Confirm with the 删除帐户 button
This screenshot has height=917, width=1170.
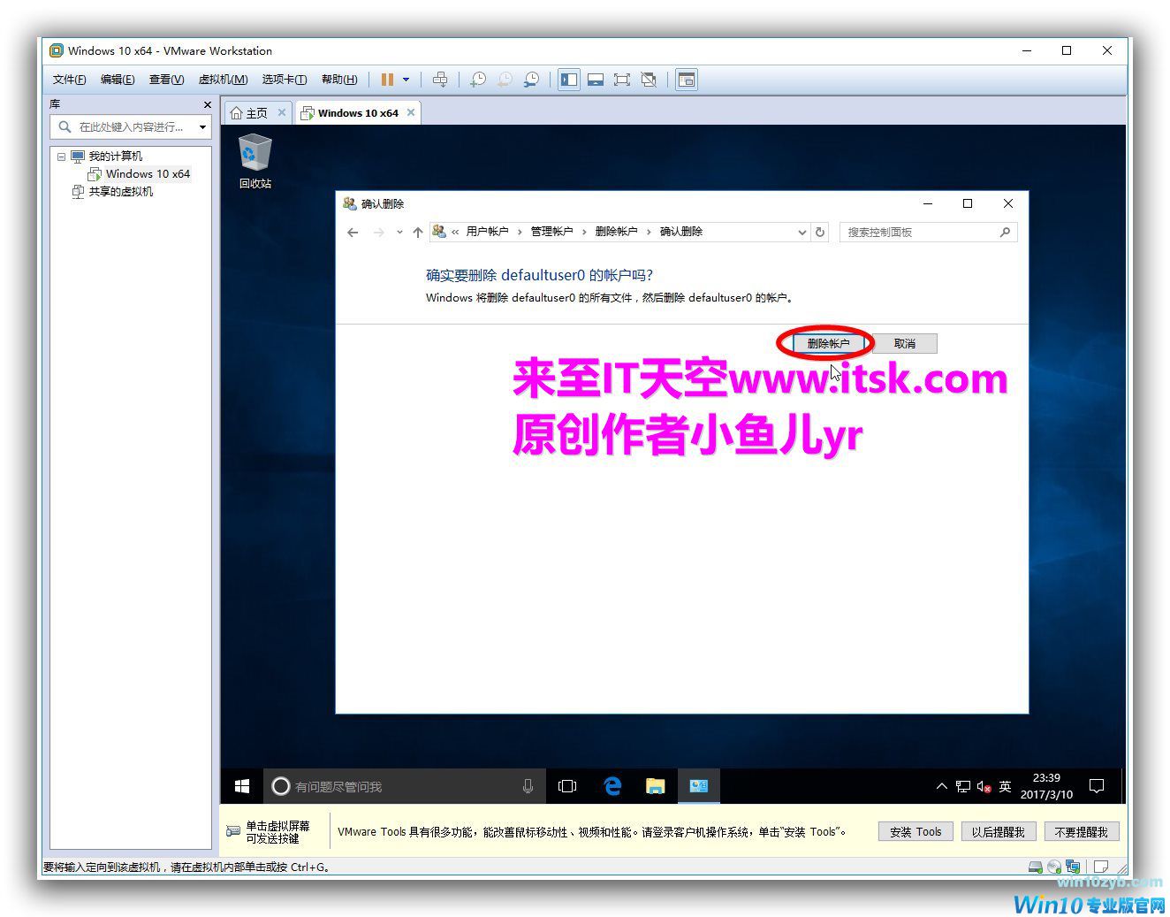[828, 343]
